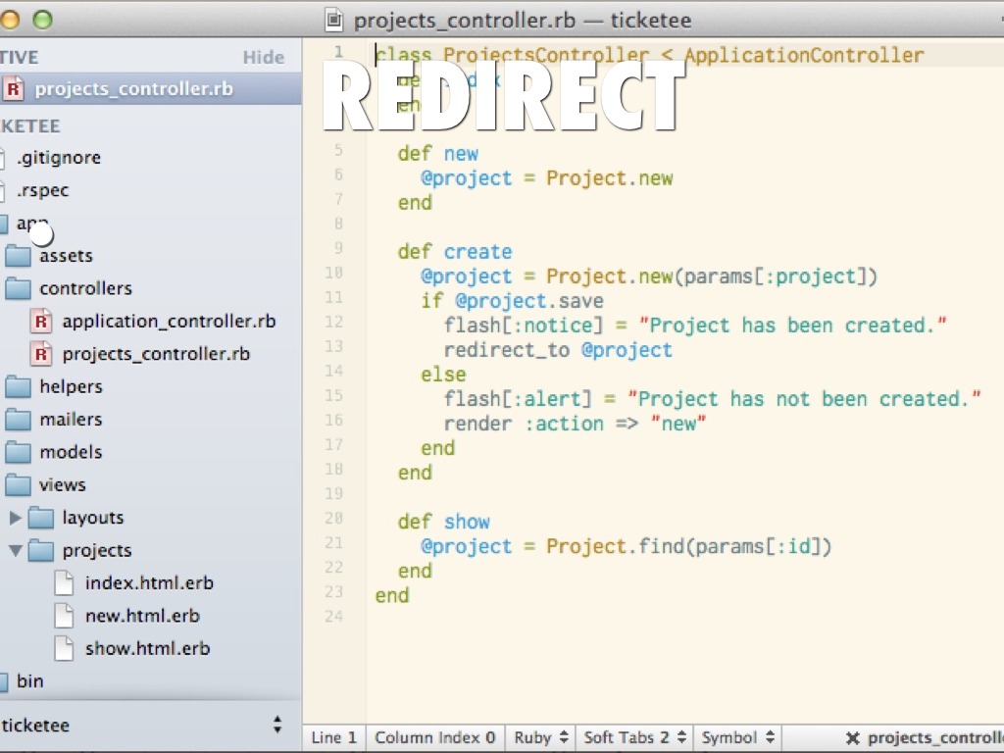
Task: Open the .gitignore file
Action: tap(59, 158)
